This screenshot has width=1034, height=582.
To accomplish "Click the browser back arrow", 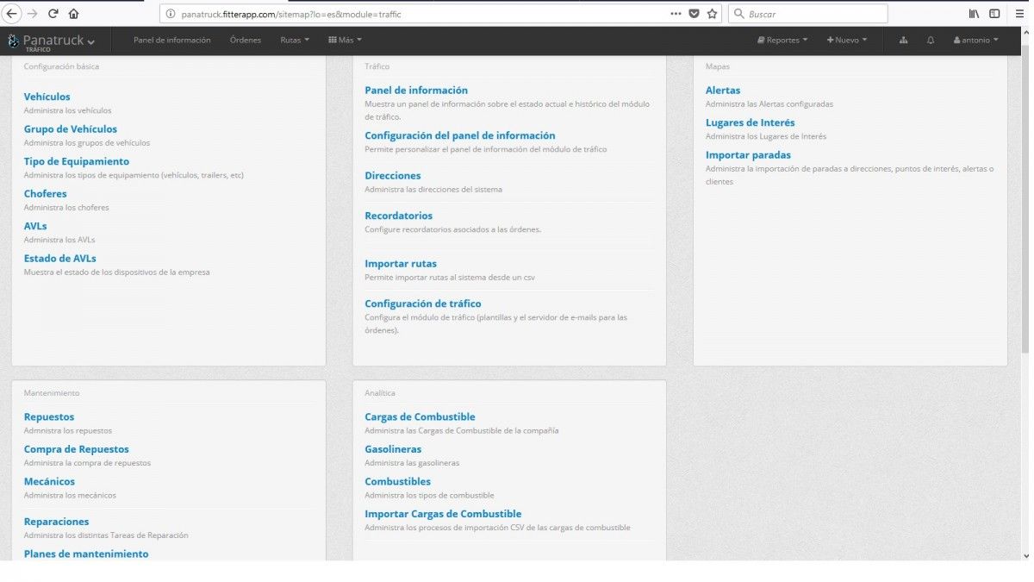I will (x=12, y=14).
